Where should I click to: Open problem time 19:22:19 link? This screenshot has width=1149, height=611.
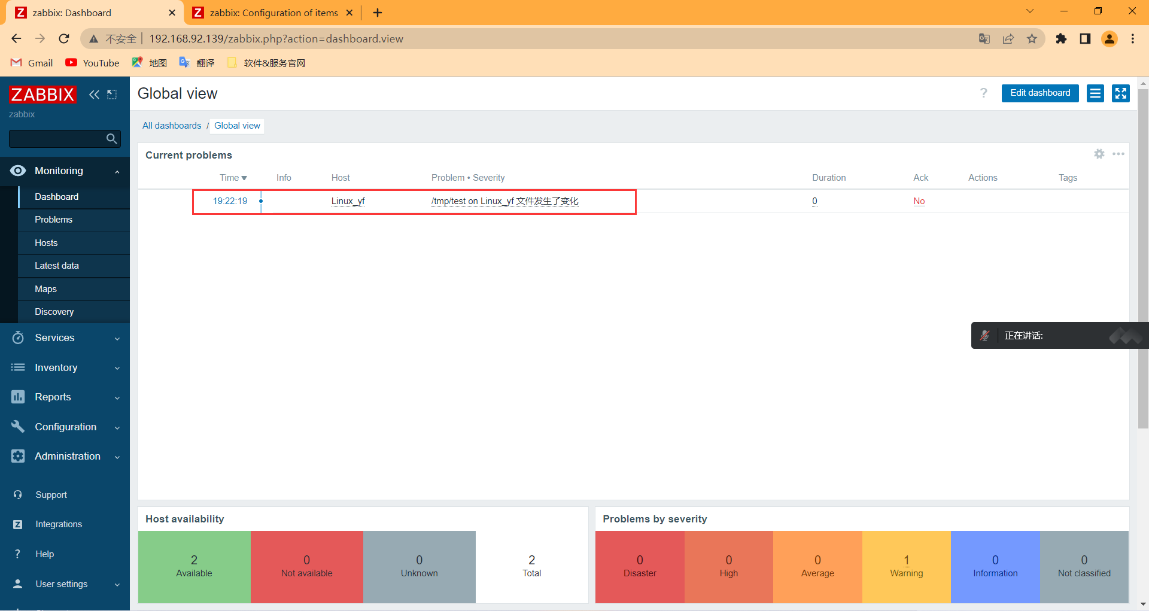tap(230, 201)
